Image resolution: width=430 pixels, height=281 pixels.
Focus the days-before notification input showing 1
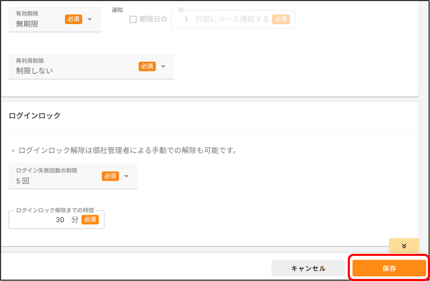[233, 19]
